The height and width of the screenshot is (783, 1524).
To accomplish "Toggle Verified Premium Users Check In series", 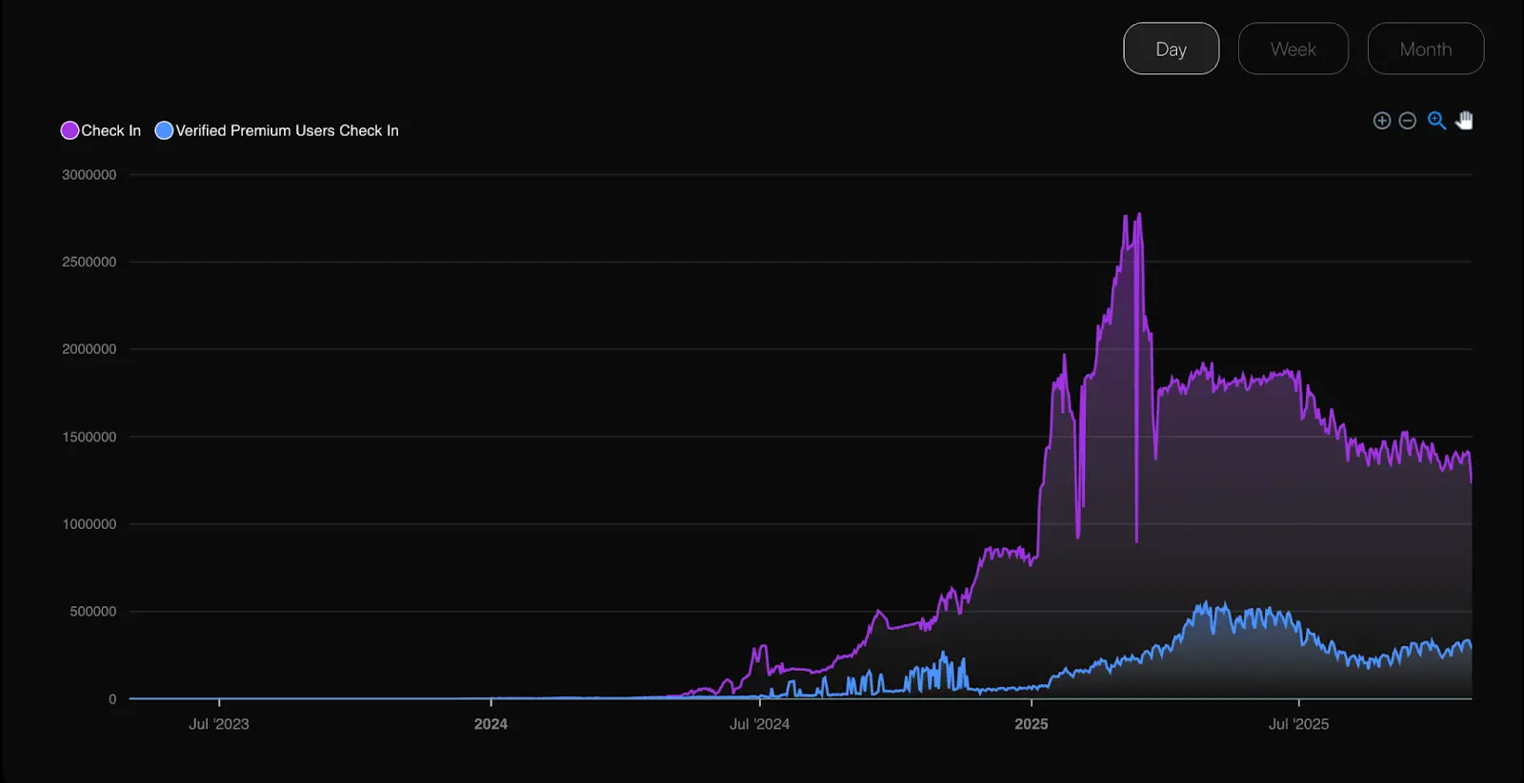I will click(287, 130).
